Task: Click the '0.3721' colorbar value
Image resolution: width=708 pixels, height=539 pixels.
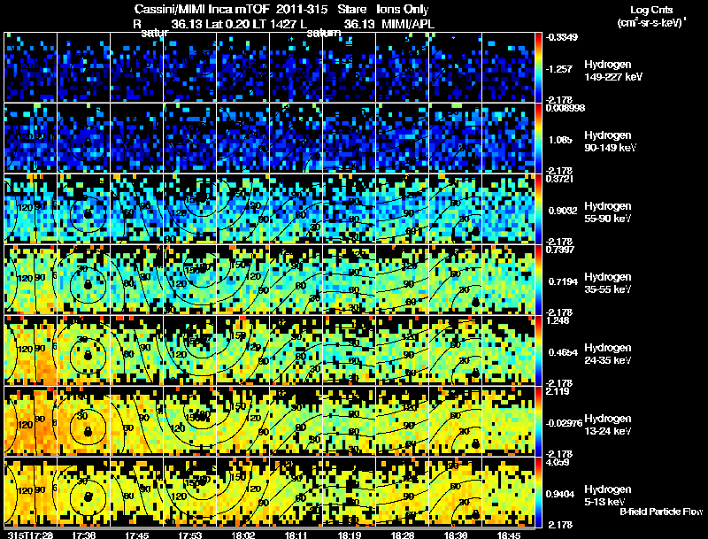Action: pos(559,179)
